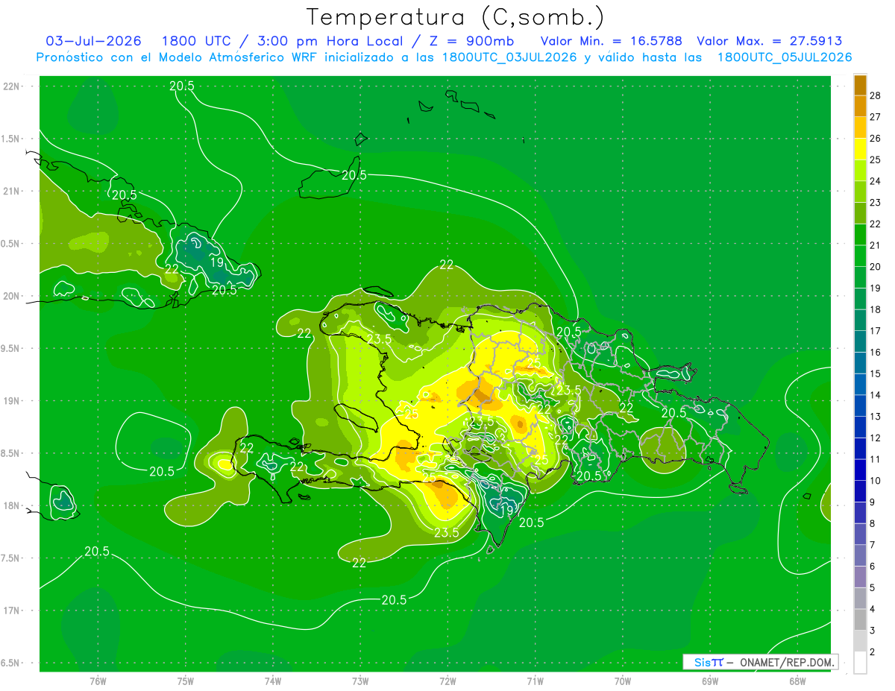The height and width of the screenshot is (691, 895).
Task: Click the '69W' longitude axis label
Action: [710, 681]
